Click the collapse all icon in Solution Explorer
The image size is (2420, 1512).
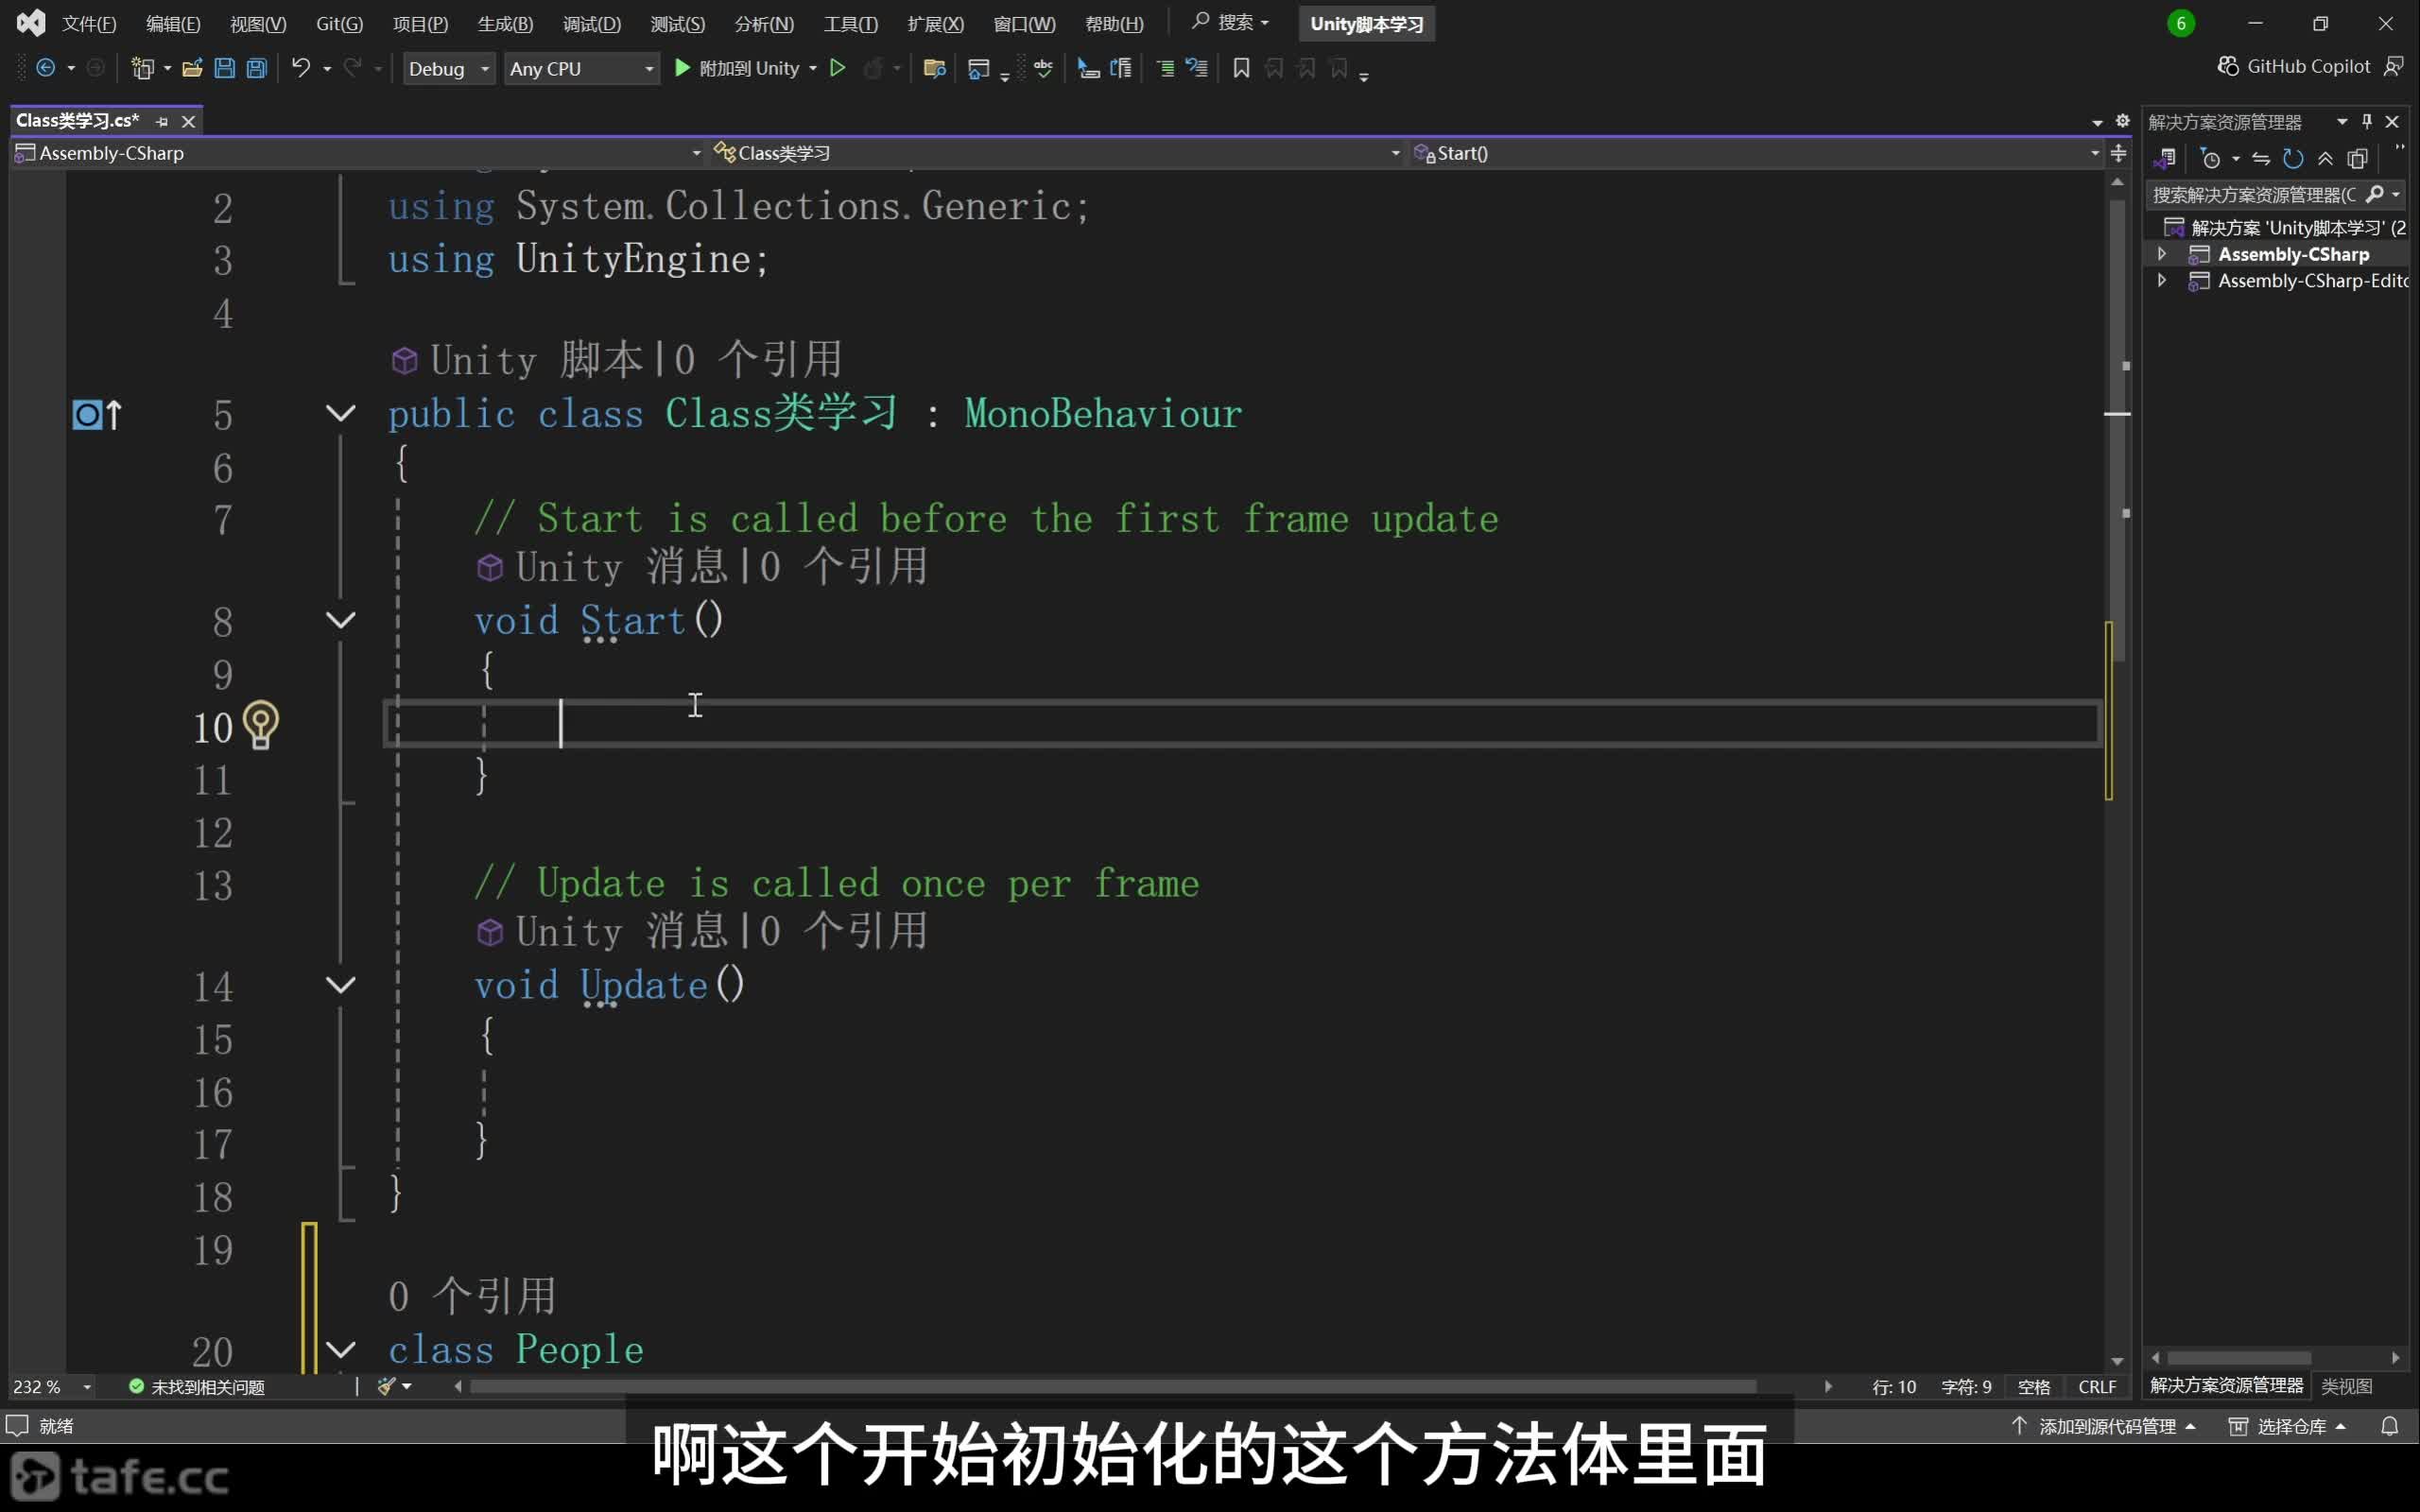2325,158
